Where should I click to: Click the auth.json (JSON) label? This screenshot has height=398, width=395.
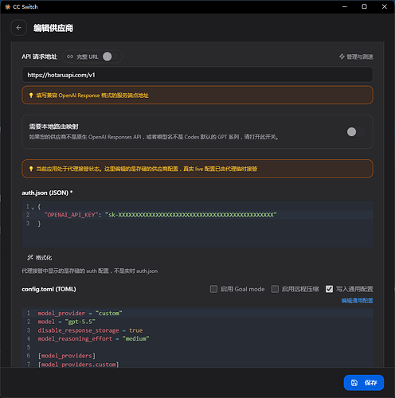[47, 193]
